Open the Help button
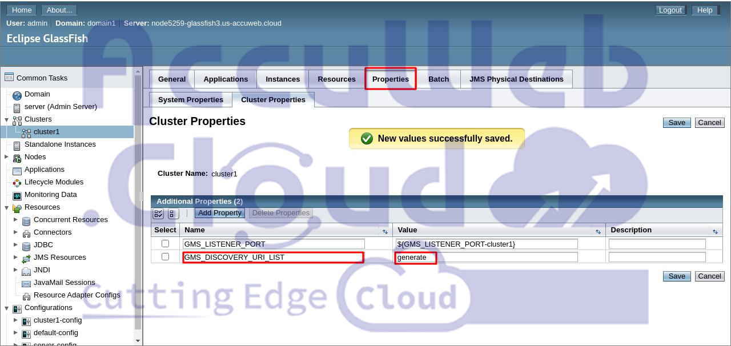This screenshot has height=346, width=731. click(x=705, y=10)
